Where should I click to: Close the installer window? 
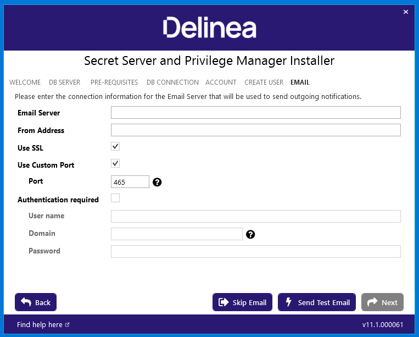pos(406,12)
